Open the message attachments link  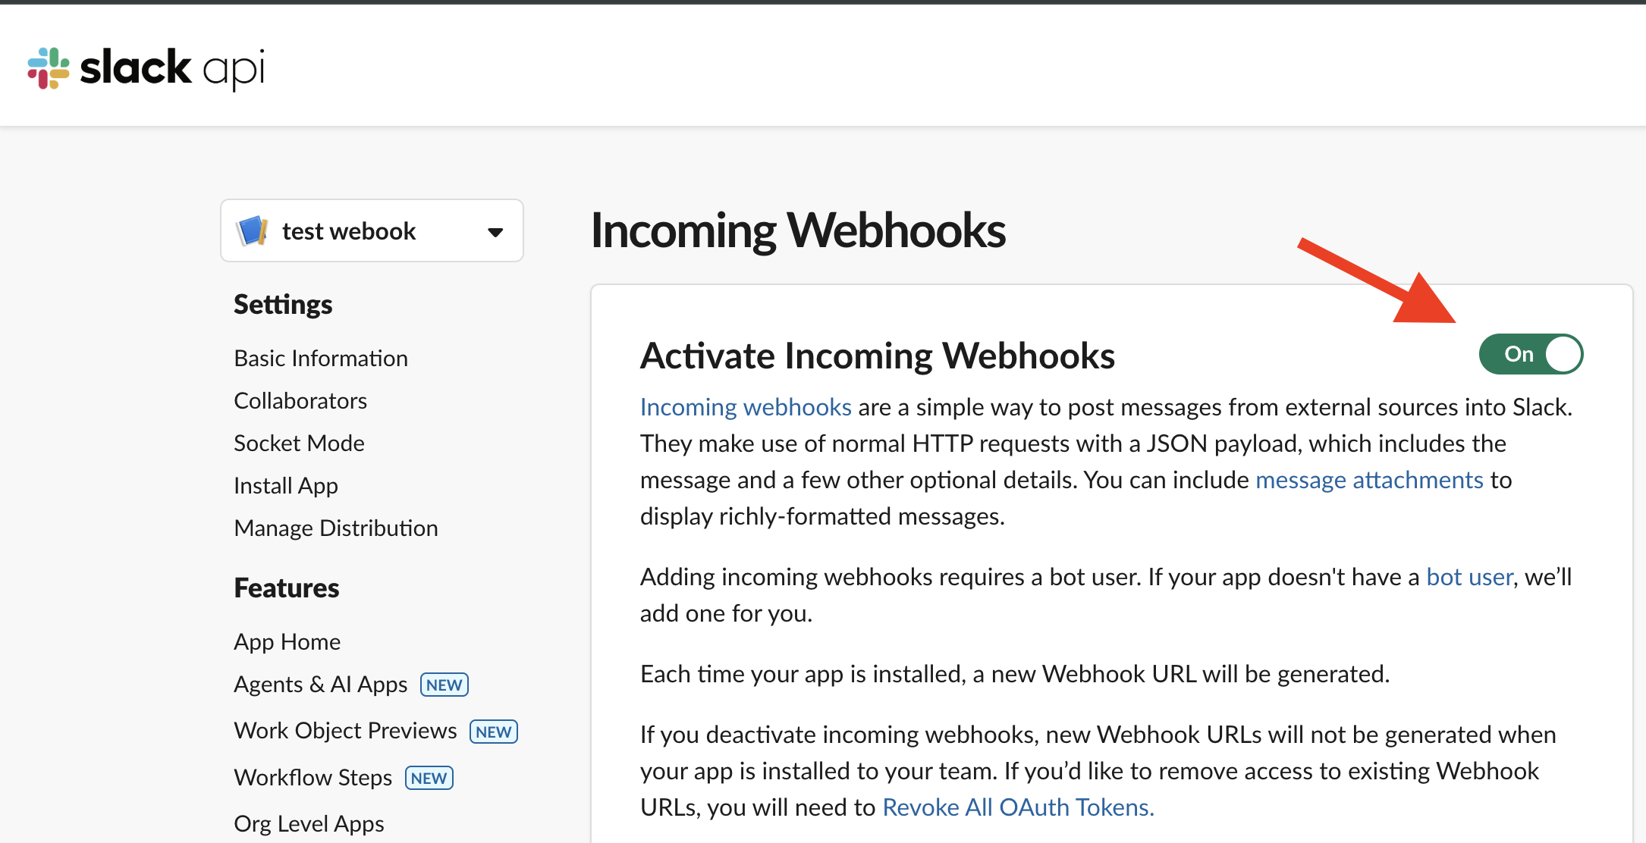(x=1369, y=480)
